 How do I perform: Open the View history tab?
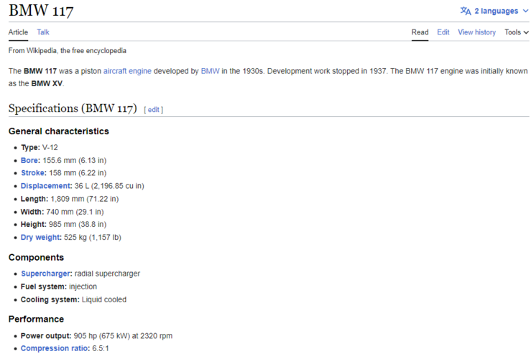477,32
